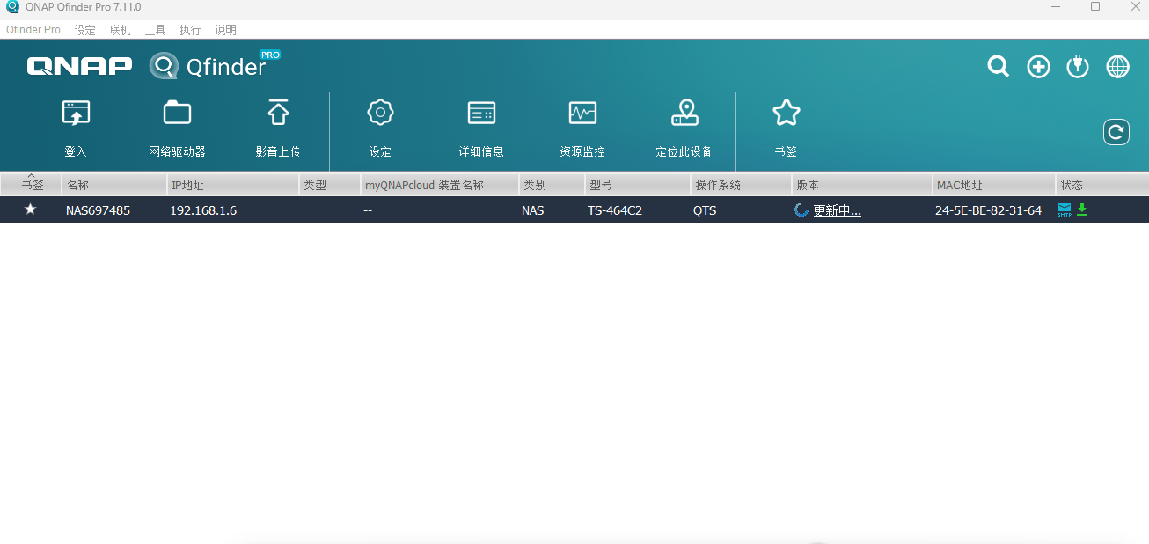Viewport: 1149px width, 544px height.
Task: Refresh the device list
Action: coord(1116,132)
